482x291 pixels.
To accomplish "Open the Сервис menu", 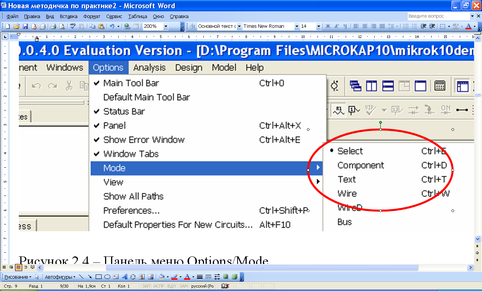I will point(114,17).
